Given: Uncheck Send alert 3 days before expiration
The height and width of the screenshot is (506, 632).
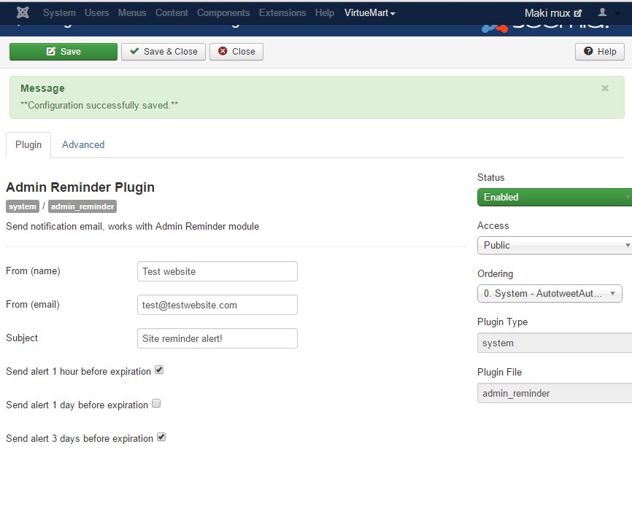Looking at the screenshot, I should click(x=161, y=437).
